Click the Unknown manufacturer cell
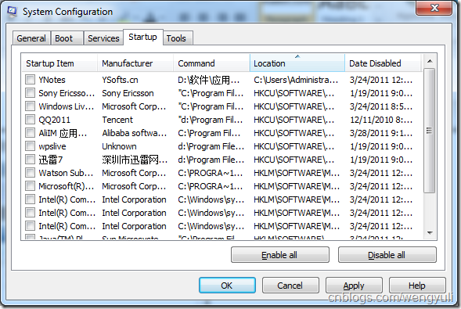 (119, 146)
